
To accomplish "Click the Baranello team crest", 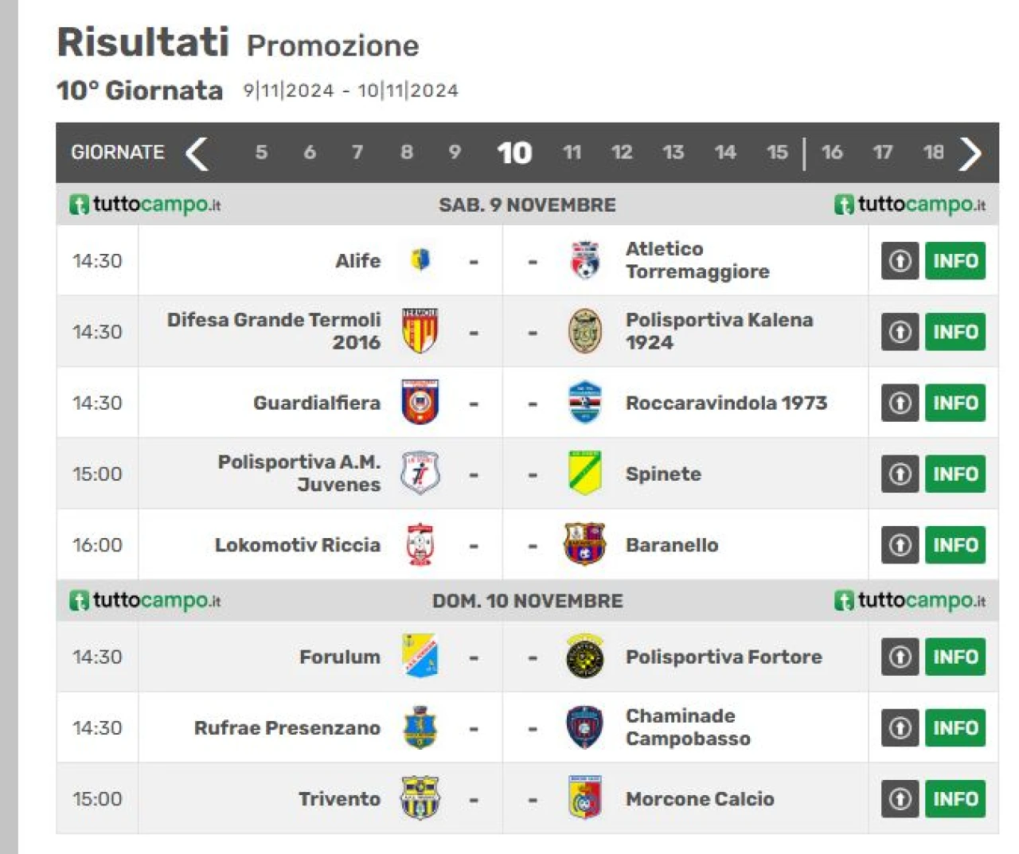I will [584, 544].
